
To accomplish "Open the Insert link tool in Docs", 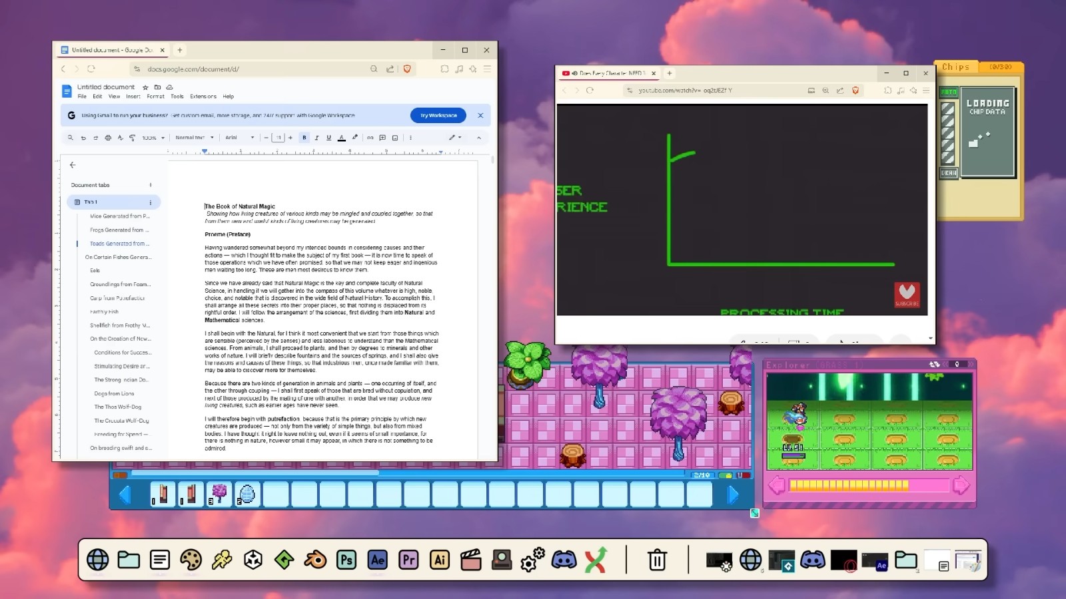I will point(370,138).
